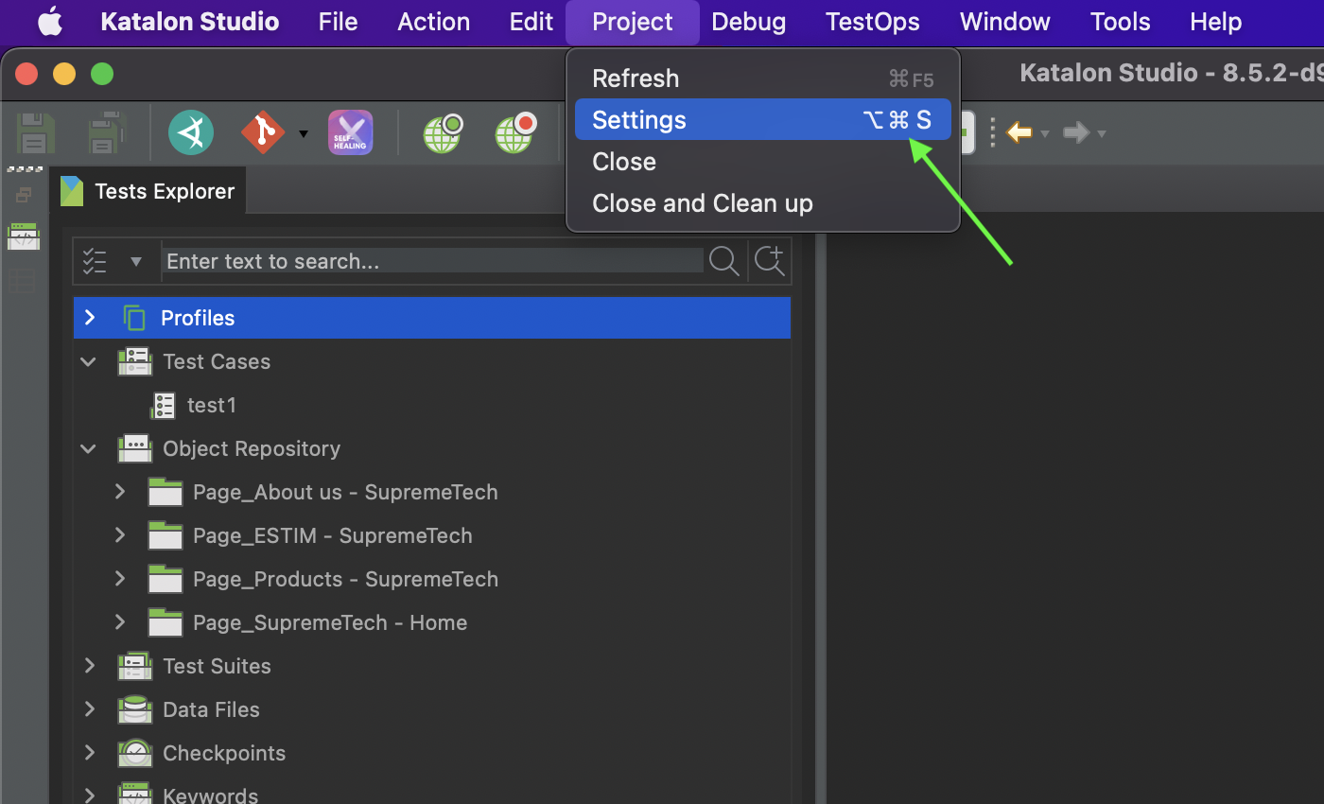Open the search filter dropdown arrow
Image resolution: width=1324 pixels, height=804 pixels.
point(136,262)
